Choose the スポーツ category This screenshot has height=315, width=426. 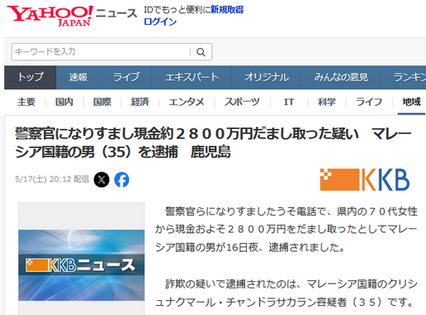(242, 102)
